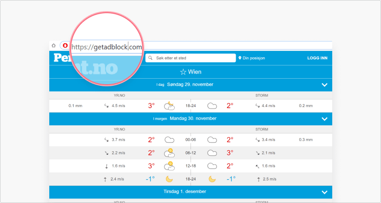Click wind arrow next to 3.7 m/s

point(107,140)
